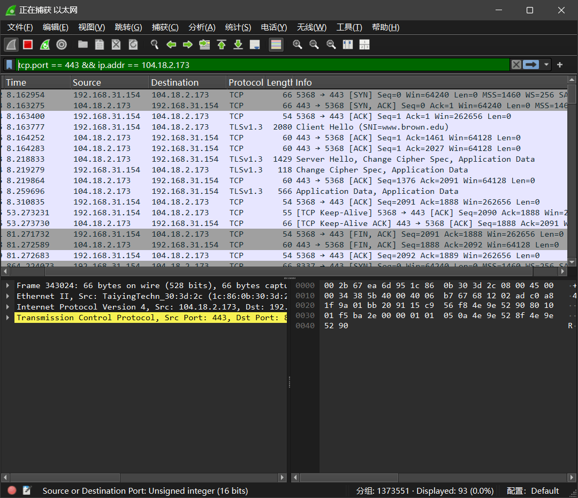This screenshot has width=578, height=498.
Task: Zoom out on packet text
Action: tap(314, 44)
